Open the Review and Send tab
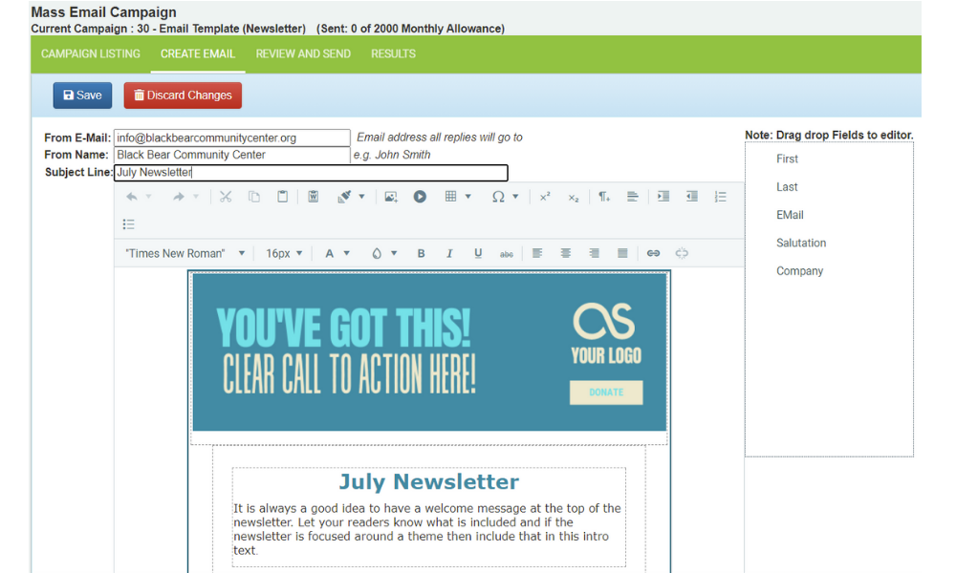Viewport: 956px width, 573px height. pyautogui.click(x=303, y=54)
